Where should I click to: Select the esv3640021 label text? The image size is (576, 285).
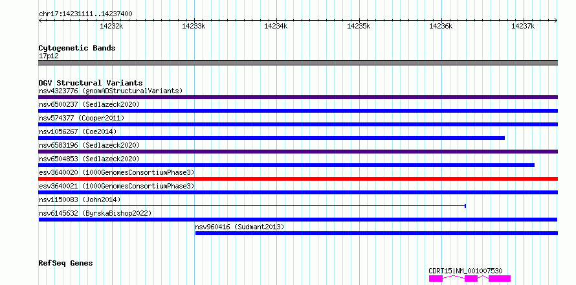(116, 186)
